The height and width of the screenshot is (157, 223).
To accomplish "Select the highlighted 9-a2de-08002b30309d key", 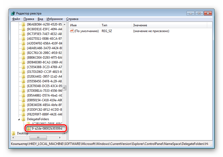I will 47,129.
